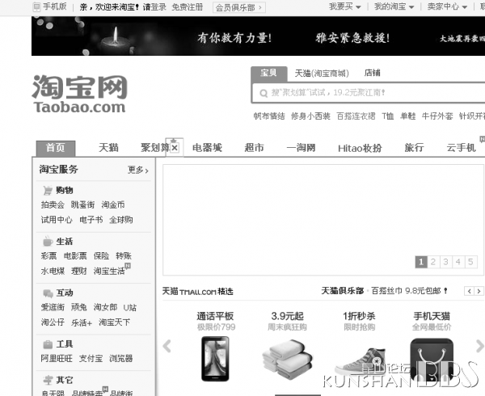Open the 会员俱乐部 button with arrow

(x=238, y=7)
